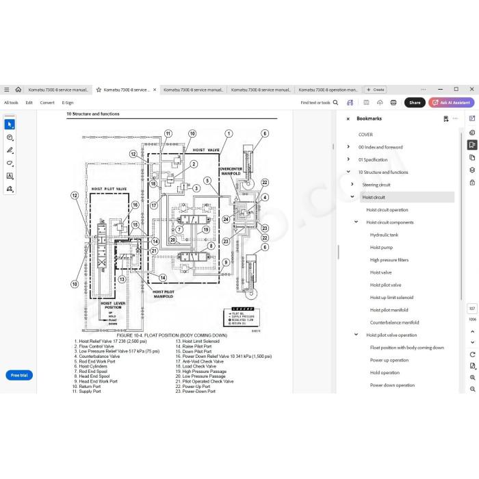Zoom out of the document
Screen dimensions: 479x479
tap(472, 389)
